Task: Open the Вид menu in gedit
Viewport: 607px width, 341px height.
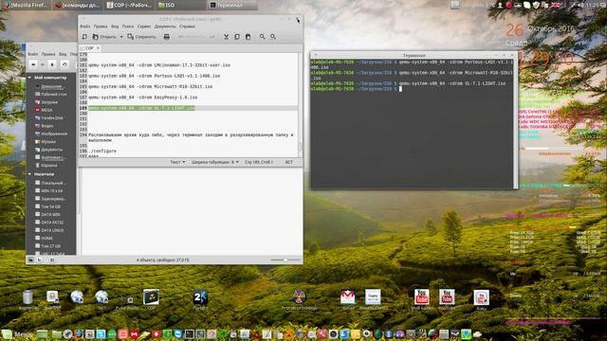Action: [115, 27]
